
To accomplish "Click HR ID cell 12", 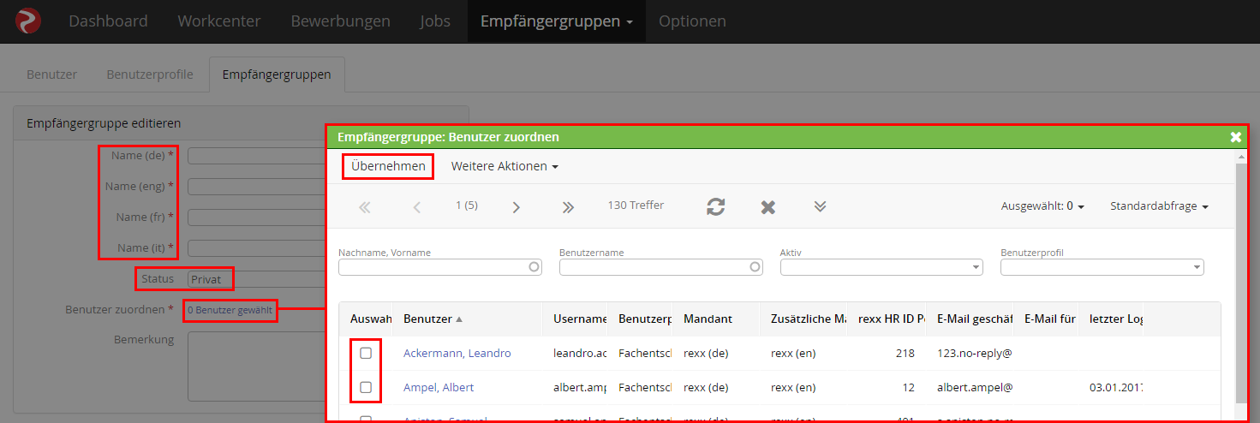I will pos(909,387).
